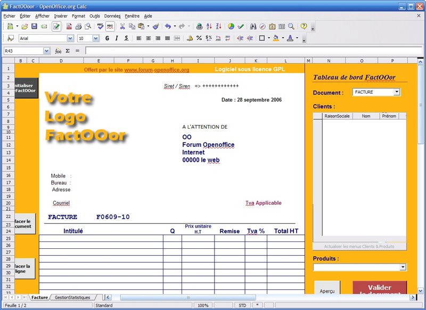Click the Function Wizard icon

point(58,51)
